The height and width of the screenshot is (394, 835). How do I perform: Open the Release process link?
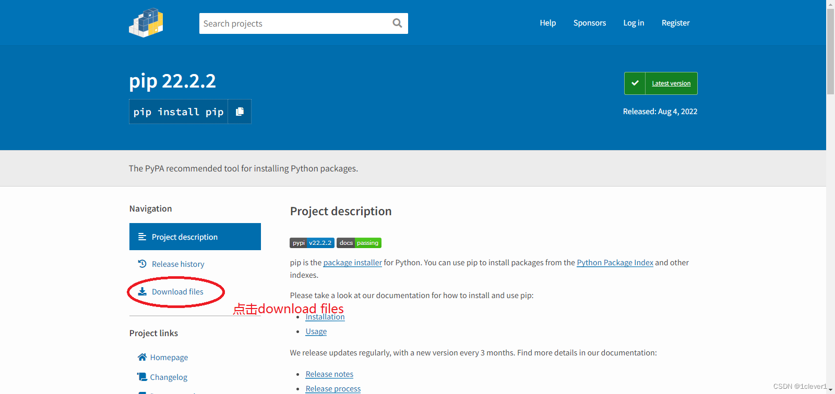[x=333, y=389]
